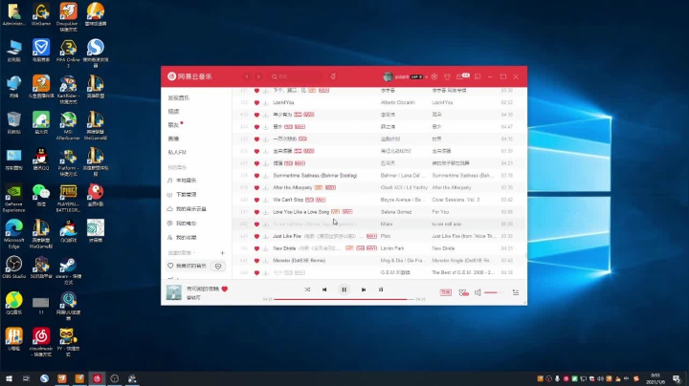Open the listen-to-identify microphone icon

[x=333, y=76]
